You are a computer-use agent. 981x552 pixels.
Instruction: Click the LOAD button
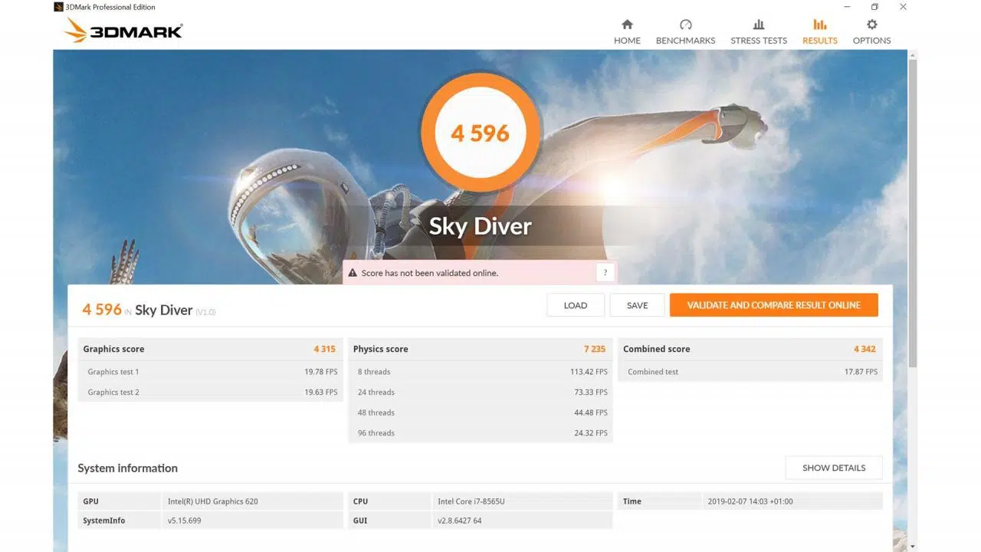[x=576, y=305]
